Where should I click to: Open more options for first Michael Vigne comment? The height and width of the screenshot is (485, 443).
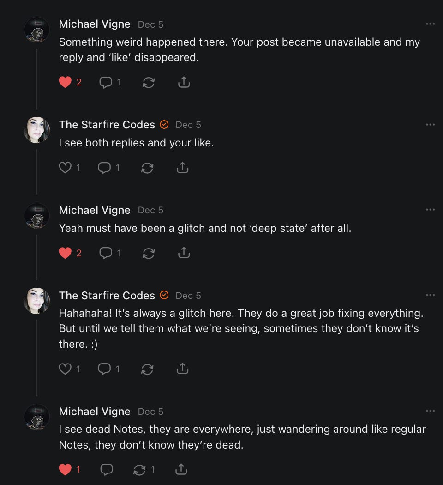pyautogui.click(x=430, y=24)
